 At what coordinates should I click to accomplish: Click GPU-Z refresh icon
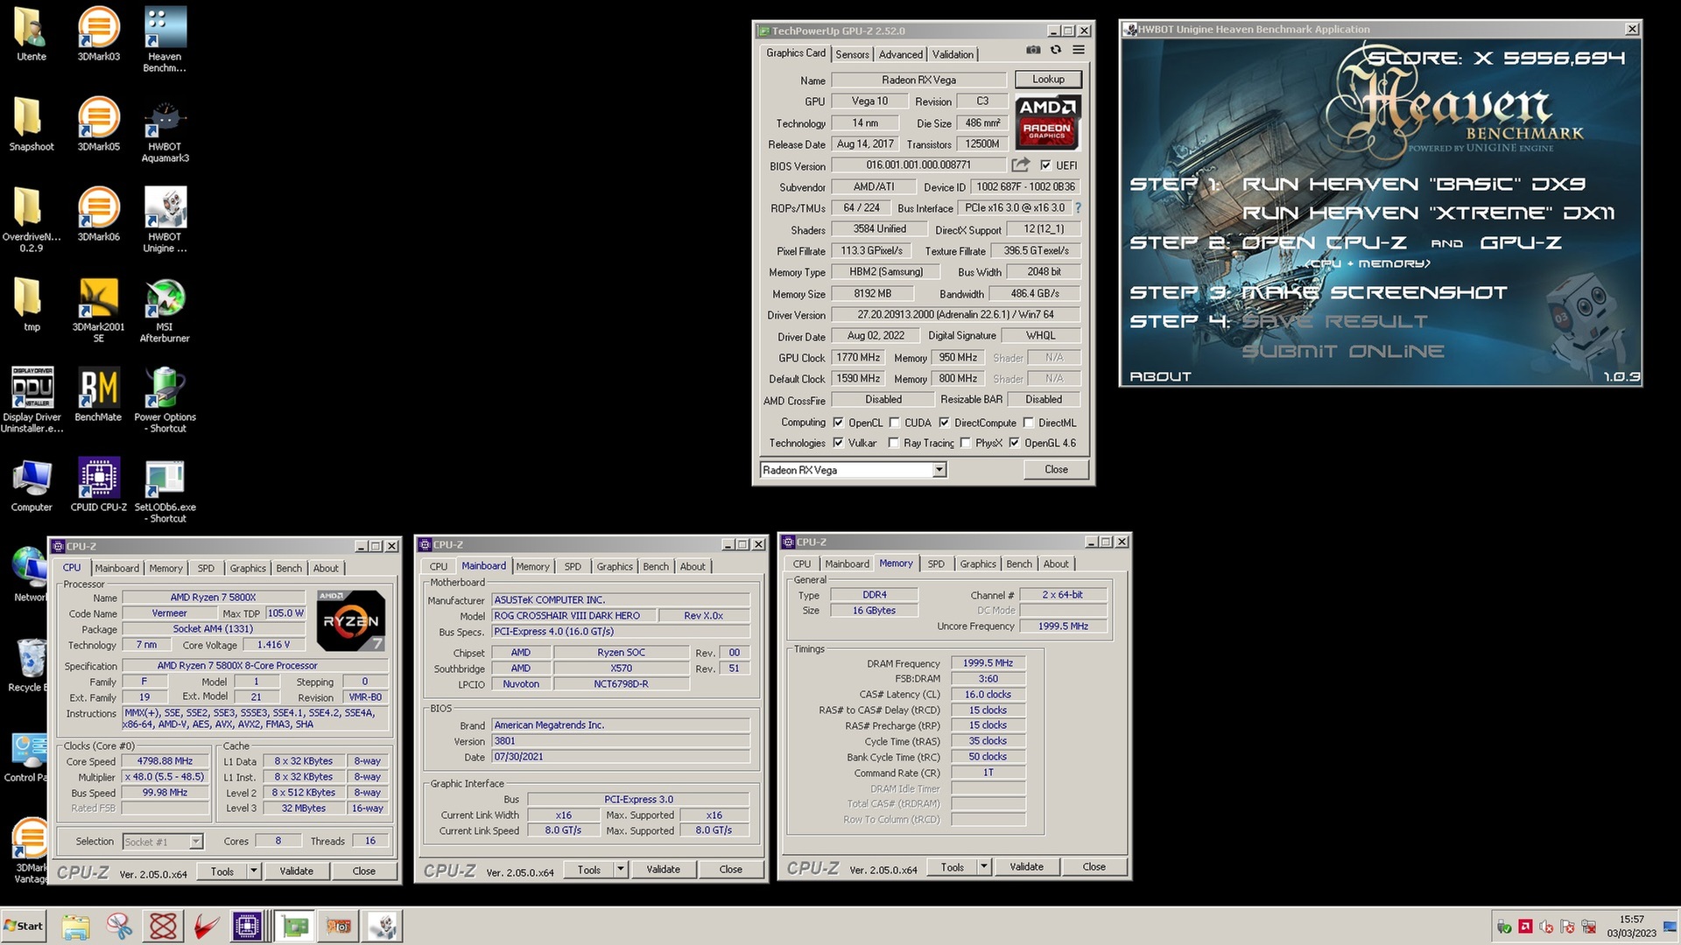pos(1056,51)
